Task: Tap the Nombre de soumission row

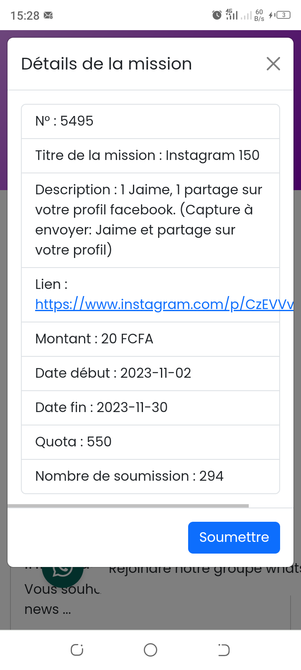Action: coord(150,477)
